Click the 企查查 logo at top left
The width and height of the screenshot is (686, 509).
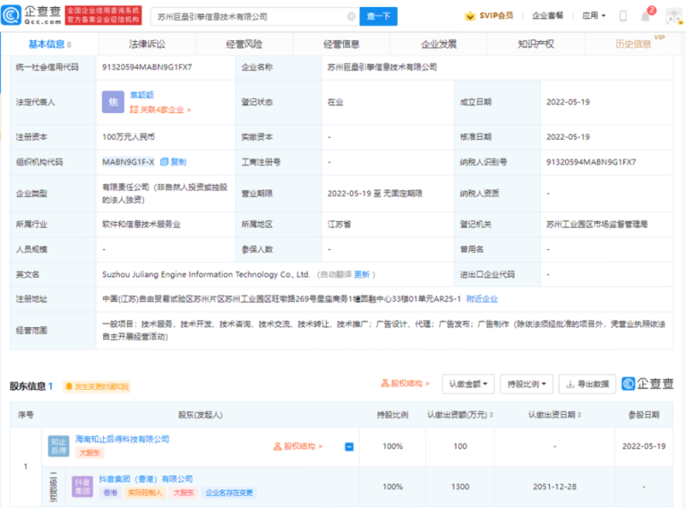(x=28, y=15)
